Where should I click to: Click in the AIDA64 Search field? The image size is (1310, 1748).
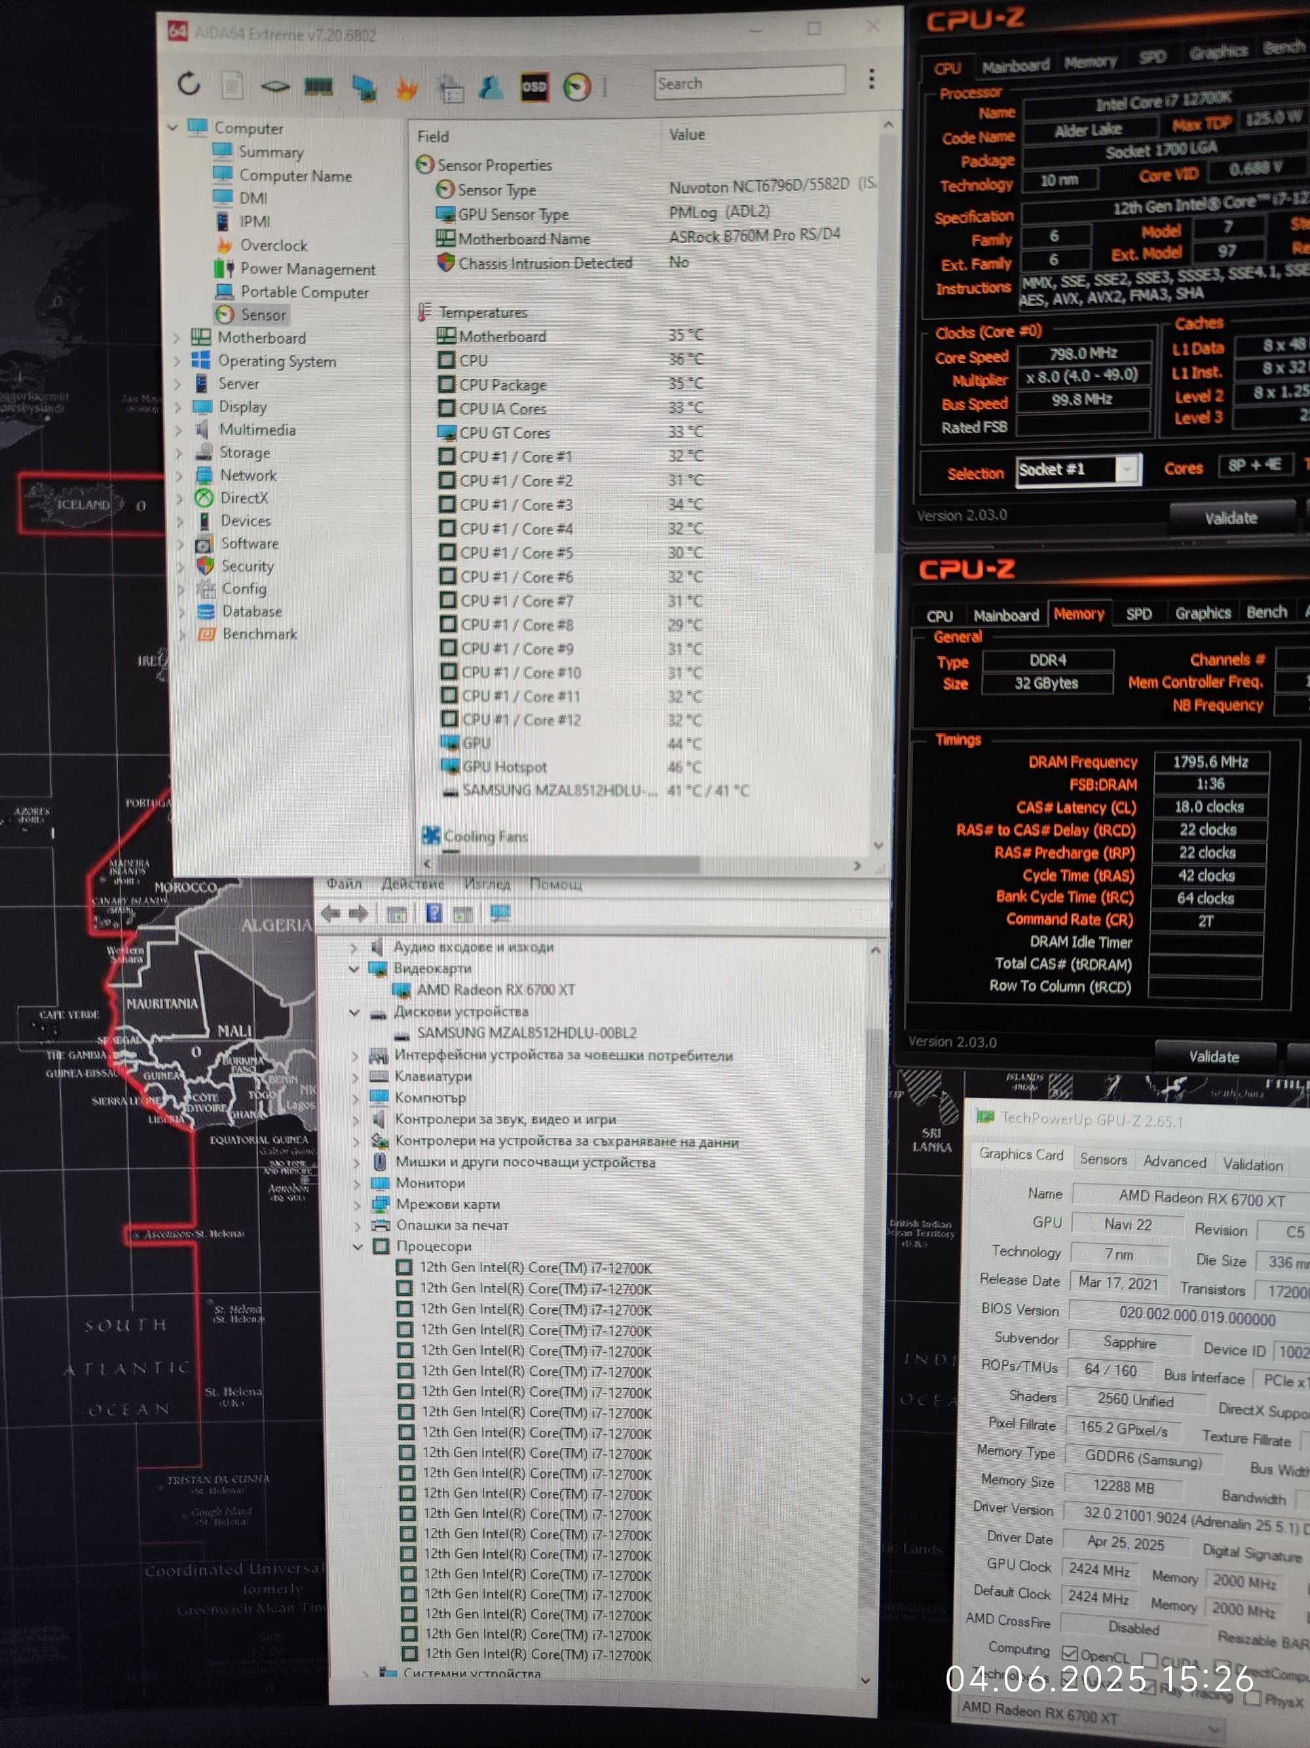click(749, 83)
